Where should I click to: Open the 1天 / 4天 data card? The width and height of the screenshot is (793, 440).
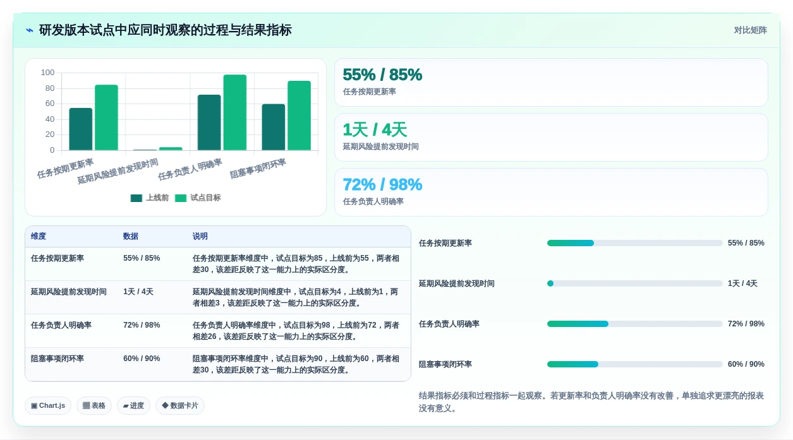[x=551, y=137]
